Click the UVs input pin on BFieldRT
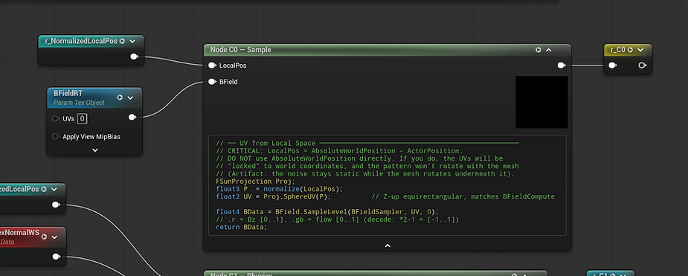 (55, 118)
